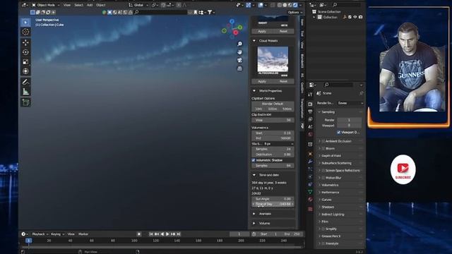
Task: Expand the Animate panel
Action: click(254, 214)
